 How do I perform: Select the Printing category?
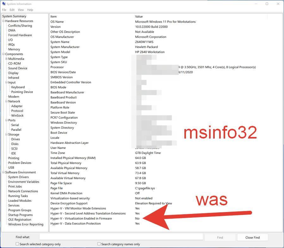(x=14, y=158)
